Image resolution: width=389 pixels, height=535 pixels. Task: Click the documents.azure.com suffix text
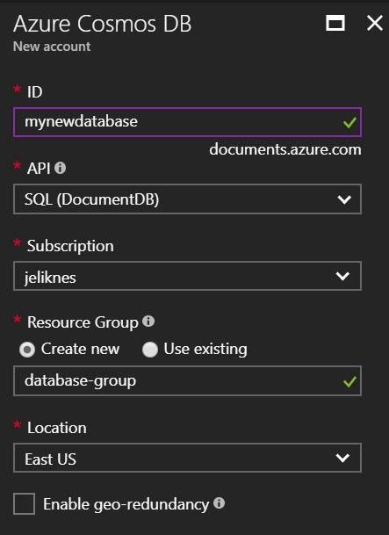pyautogui.click(x=285, y=150)
